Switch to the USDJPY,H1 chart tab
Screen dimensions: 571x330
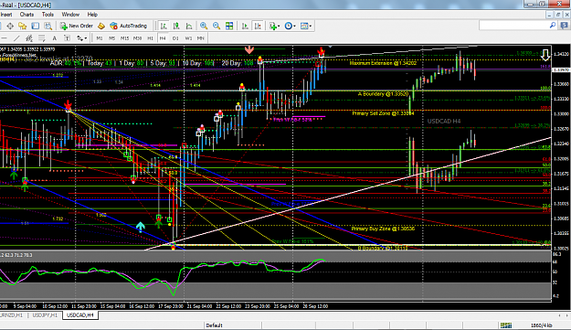45,315
